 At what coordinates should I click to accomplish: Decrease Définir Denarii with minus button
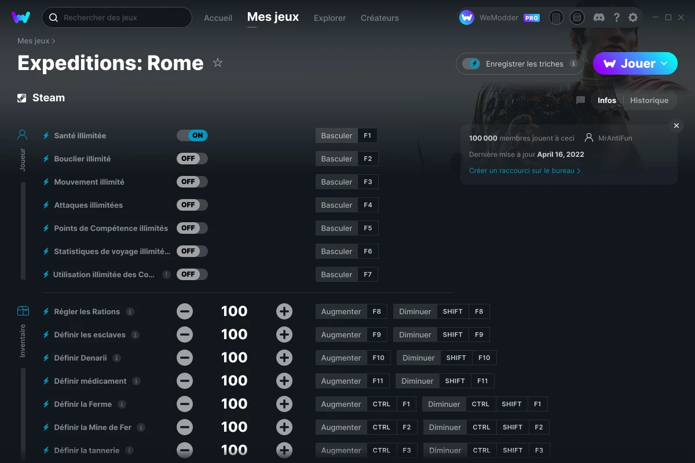[x=185, y=358]
